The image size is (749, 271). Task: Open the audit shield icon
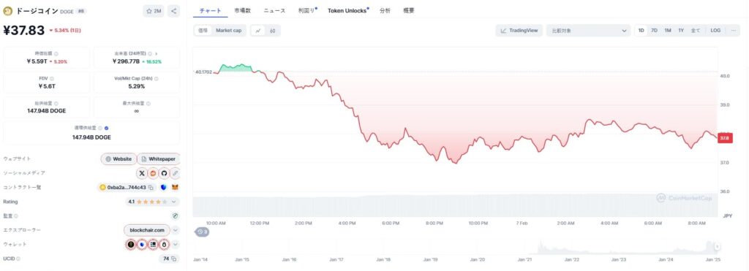coord(176,216)
